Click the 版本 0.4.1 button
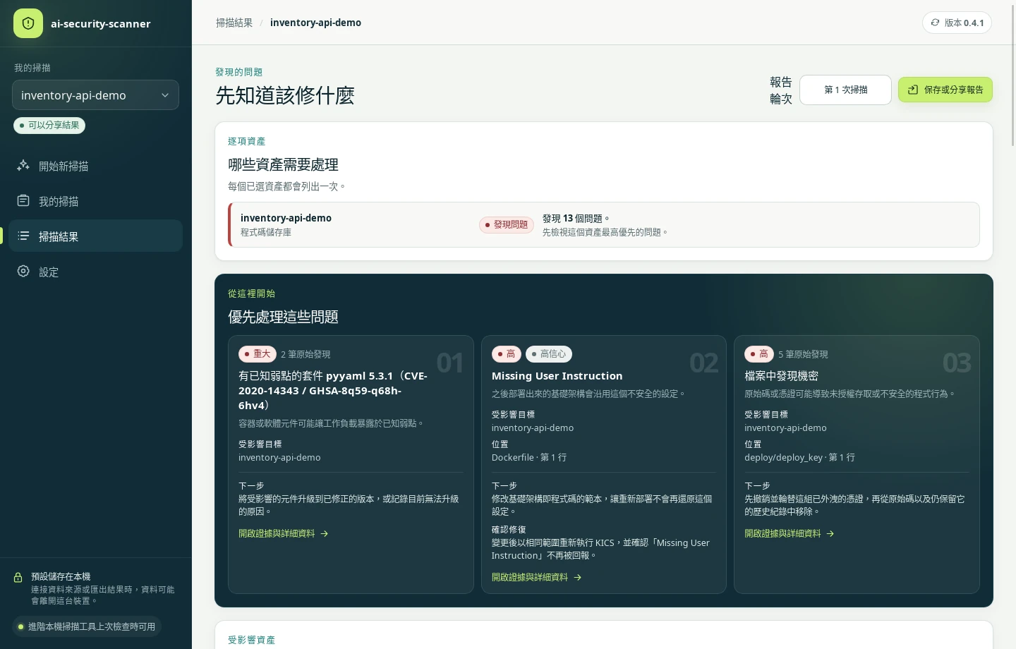The width and height of the screenshot is (1016, 649). tap(957, 23)
